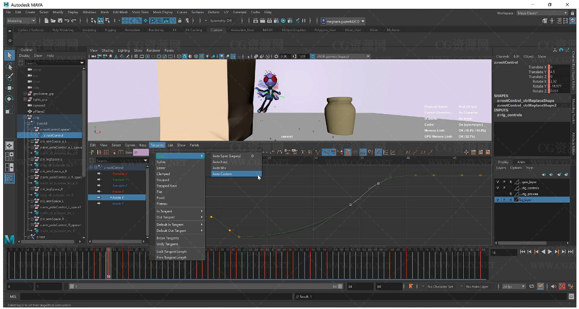This screenshot has height=309, width=579.
Task: Jump to start of playback range
Action: coord(522,252)
